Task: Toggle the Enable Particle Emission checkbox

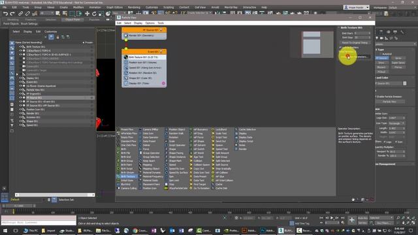Action: pyautogui.click(x=376, y=97)
